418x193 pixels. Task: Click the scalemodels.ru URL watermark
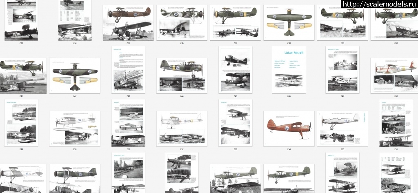click(x=379, y=4)
